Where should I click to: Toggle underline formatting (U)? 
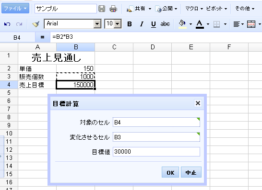[154, 24]
